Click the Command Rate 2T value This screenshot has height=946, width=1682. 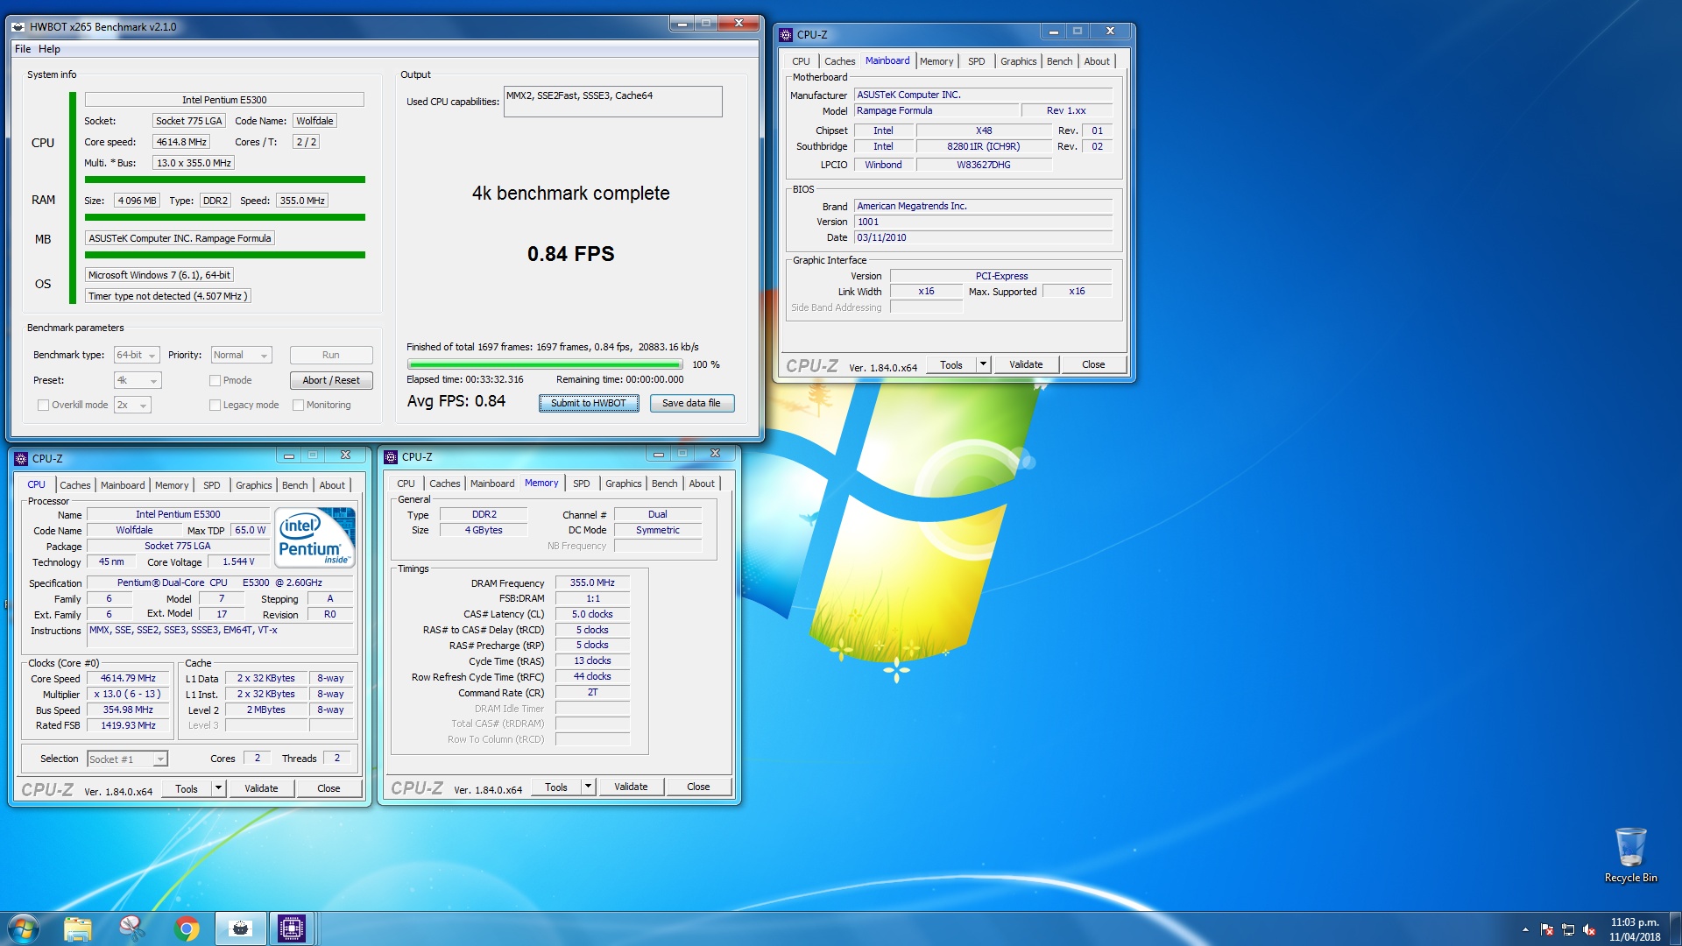point(592,692)
